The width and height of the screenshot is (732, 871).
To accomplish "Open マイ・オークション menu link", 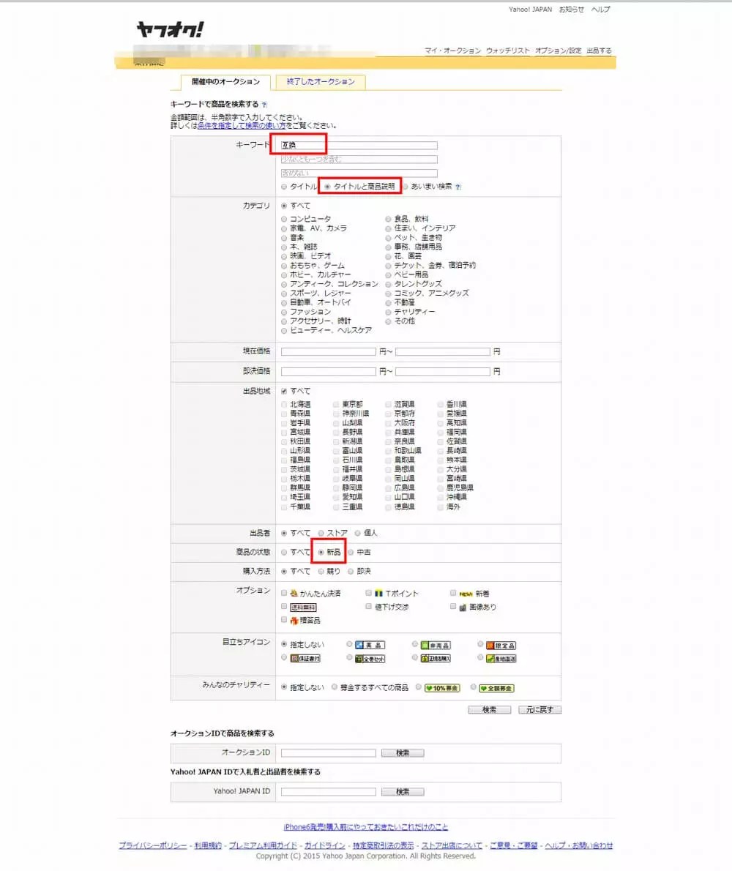I will pos(452,51).
